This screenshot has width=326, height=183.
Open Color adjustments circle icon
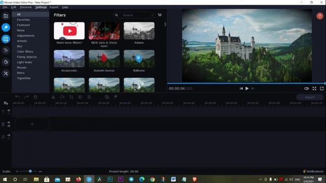[x=80, y=97]
